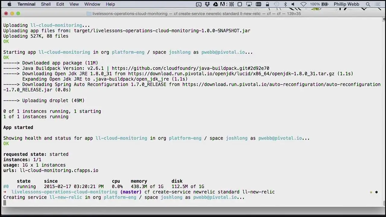The width and height of the screenshot is (386, 217).
Task: Click the '2015-02-17 03:20:21 PM' timestamp
Action: point(74,187)
